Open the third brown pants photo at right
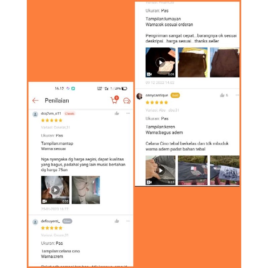This screenshot has width=268, height=268. click(x=224, y=62)
